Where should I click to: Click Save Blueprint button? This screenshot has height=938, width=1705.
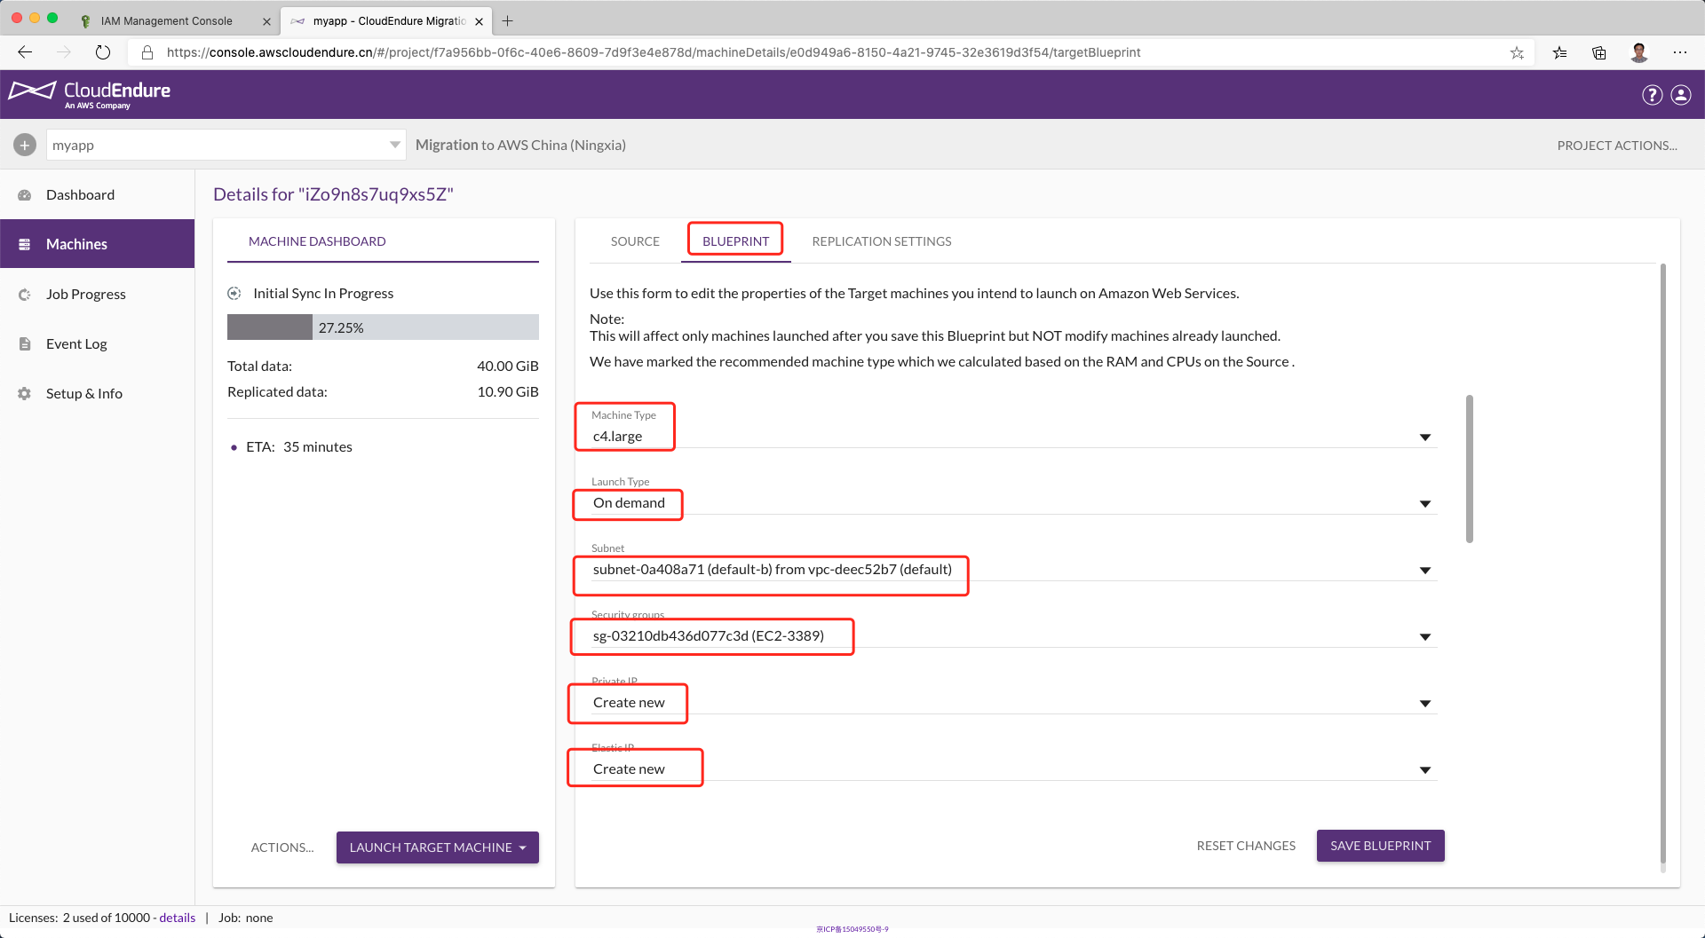pos(1380,846)
